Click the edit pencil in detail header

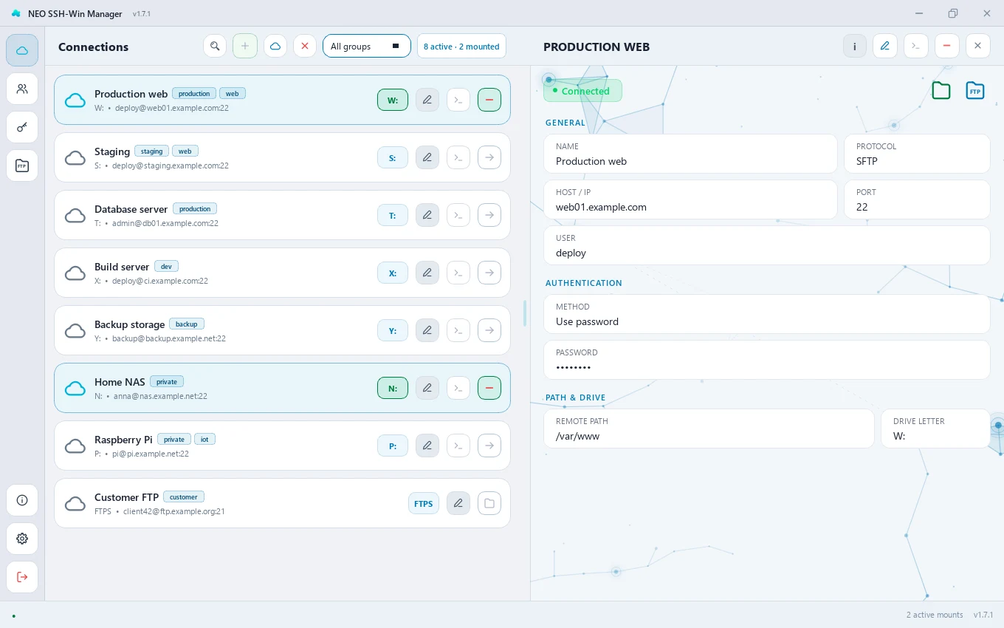click(x=885, y=46)
